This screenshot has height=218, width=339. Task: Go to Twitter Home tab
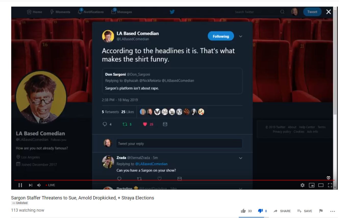click(34, 12)
